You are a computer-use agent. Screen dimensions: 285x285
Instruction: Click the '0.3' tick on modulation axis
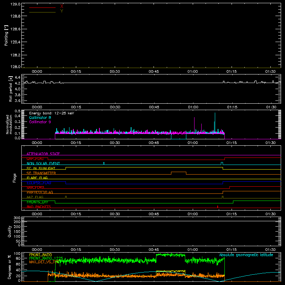coord(17,121)
